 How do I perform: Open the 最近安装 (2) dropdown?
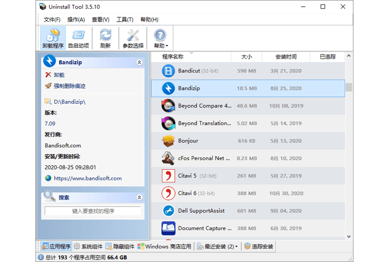pos(217,246)
